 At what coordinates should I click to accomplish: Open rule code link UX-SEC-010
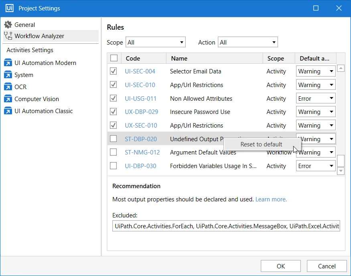point(141,125)
